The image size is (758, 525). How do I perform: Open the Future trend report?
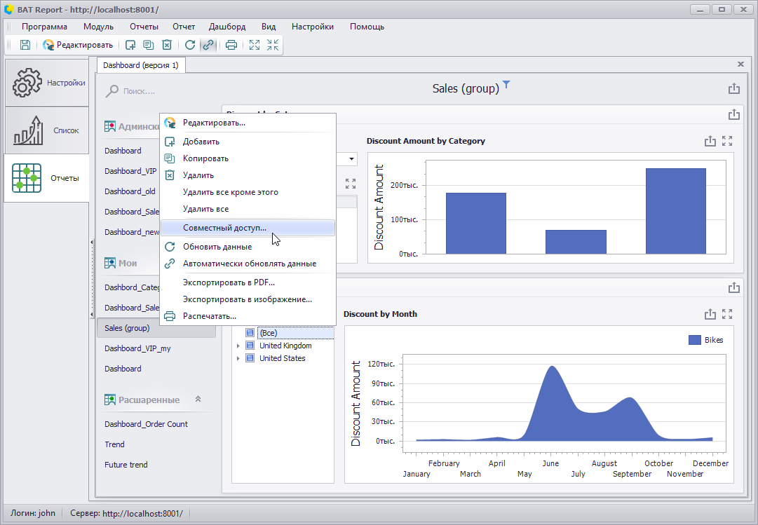tap(126, 465)
